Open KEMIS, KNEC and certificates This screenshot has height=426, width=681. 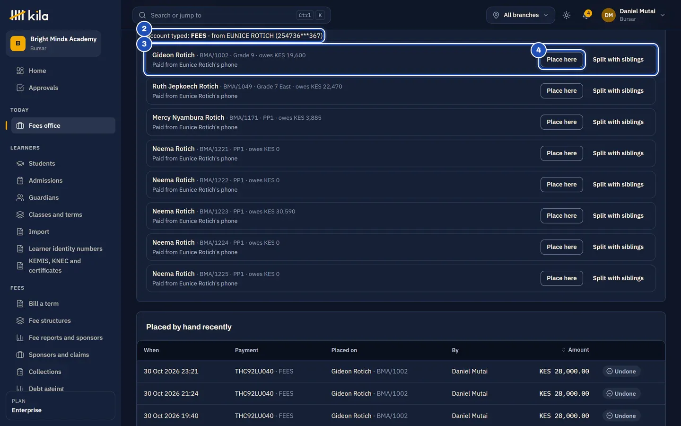tap(63, 266)
